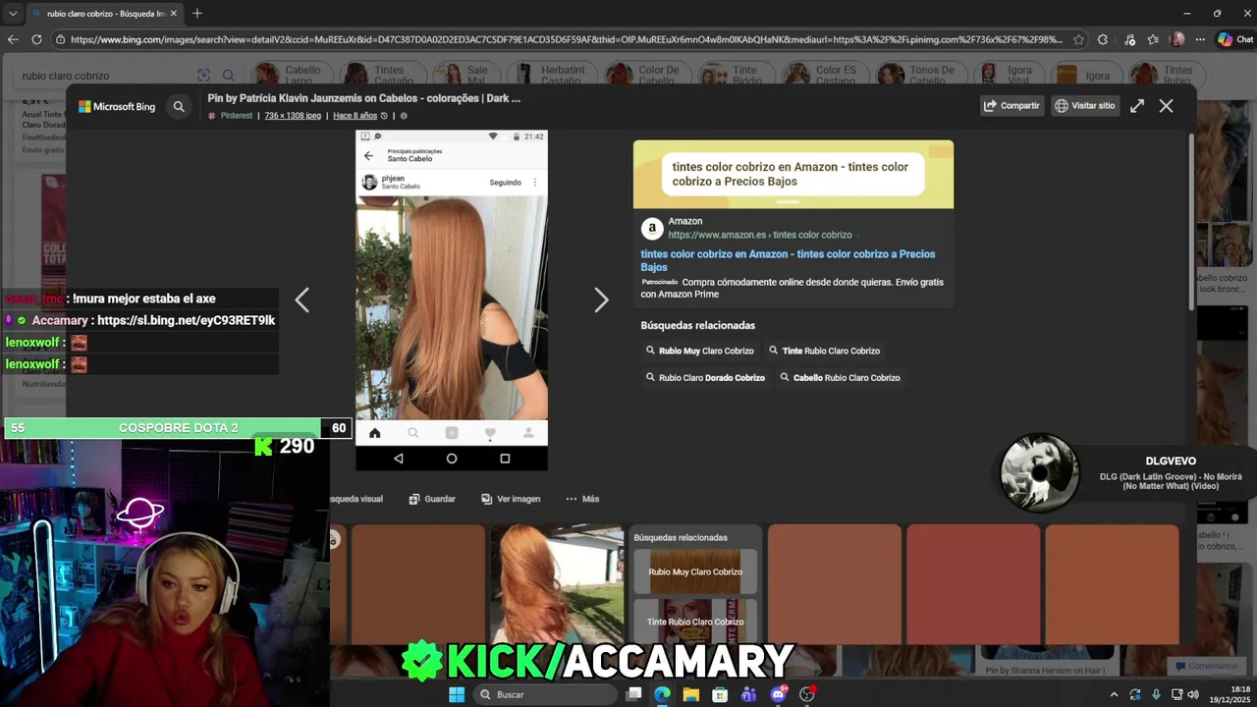Start a visual search with the camera icon
Screen dimensions: 1257x707
(x=204, y=76)
